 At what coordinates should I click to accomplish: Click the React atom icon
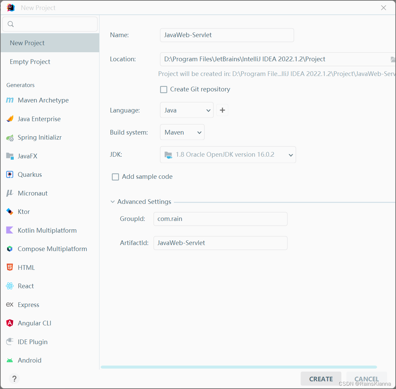10,286
